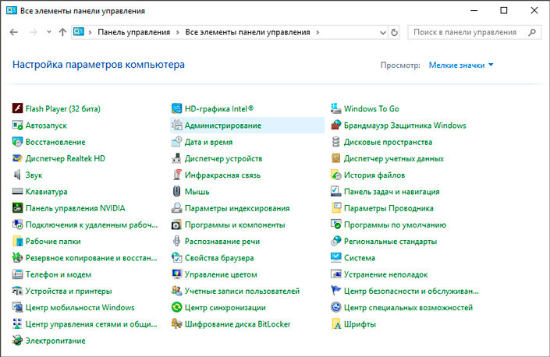The height and width of the screenshot is (357, 550).
Task: Expand the address bar history dropdown
Action: click(383, 32)
